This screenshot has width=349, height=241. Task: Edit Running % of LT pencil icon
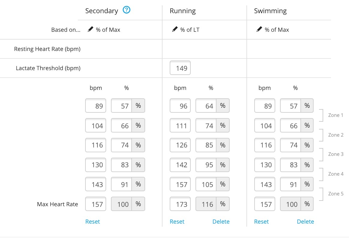click(175, 29)
